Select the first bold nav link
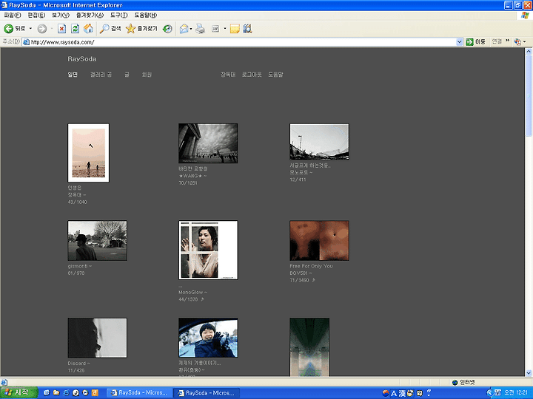 click(x=73, y=75)
